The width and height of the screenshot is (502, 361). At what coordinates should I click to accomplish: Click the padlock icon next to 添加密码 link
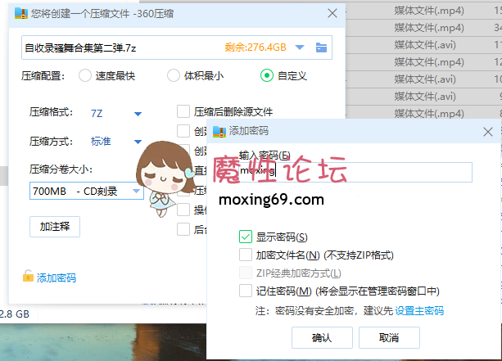coord(28,276)
